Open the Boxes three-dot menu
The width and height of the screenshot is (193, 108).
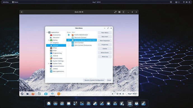[123, 12]
